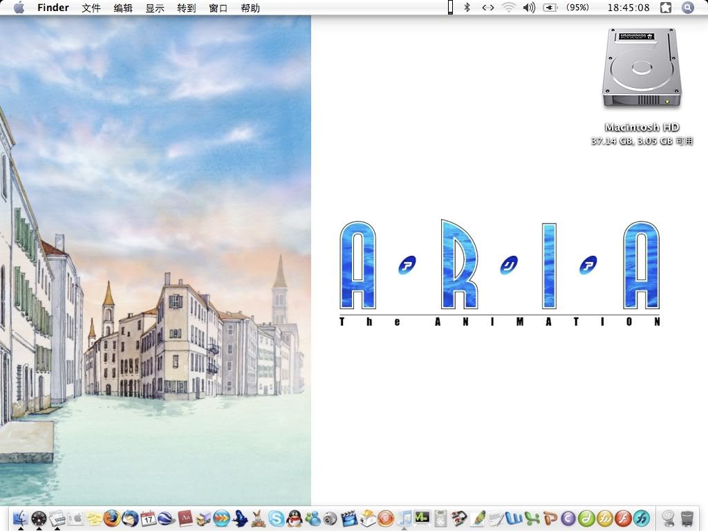
Task: Open iMovie clapperboard in dock
Action: coord(348,519)
